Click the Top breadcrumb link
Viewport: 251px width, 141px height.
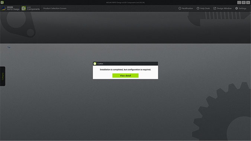[9, 47]
